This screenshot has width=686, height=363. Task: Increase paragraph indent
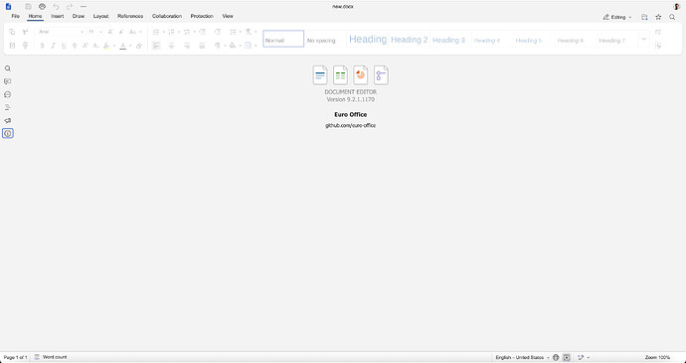coord(218,32)
